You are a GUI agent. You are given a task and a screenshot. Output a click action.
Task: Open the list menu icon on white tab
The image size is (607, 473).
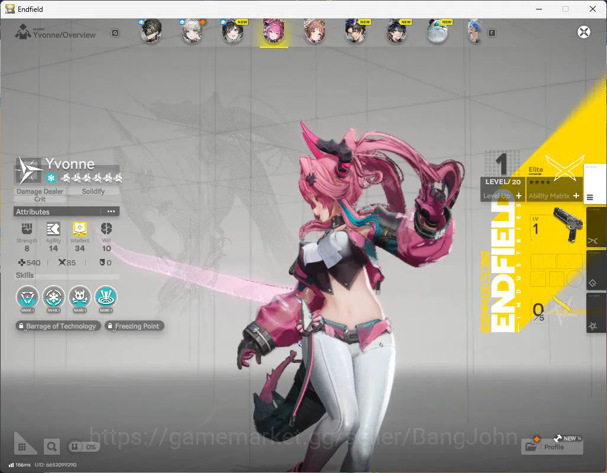tap(590, 197)
